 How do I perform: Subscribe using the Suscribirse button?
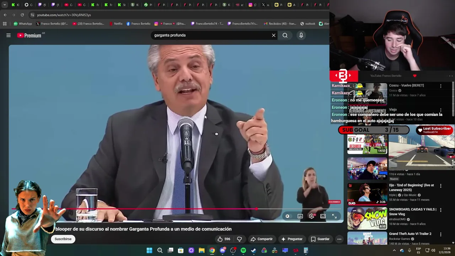click(x=63, y=239)
